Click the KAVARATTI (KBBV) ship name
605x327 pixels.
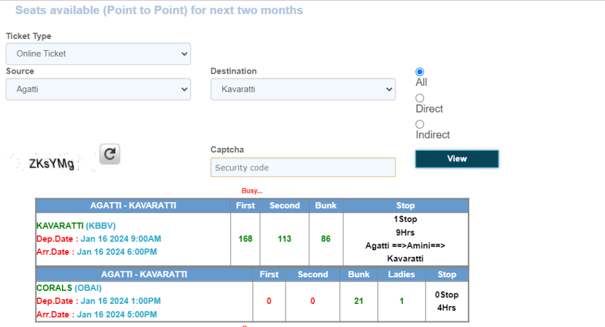(x=76, y=225)
